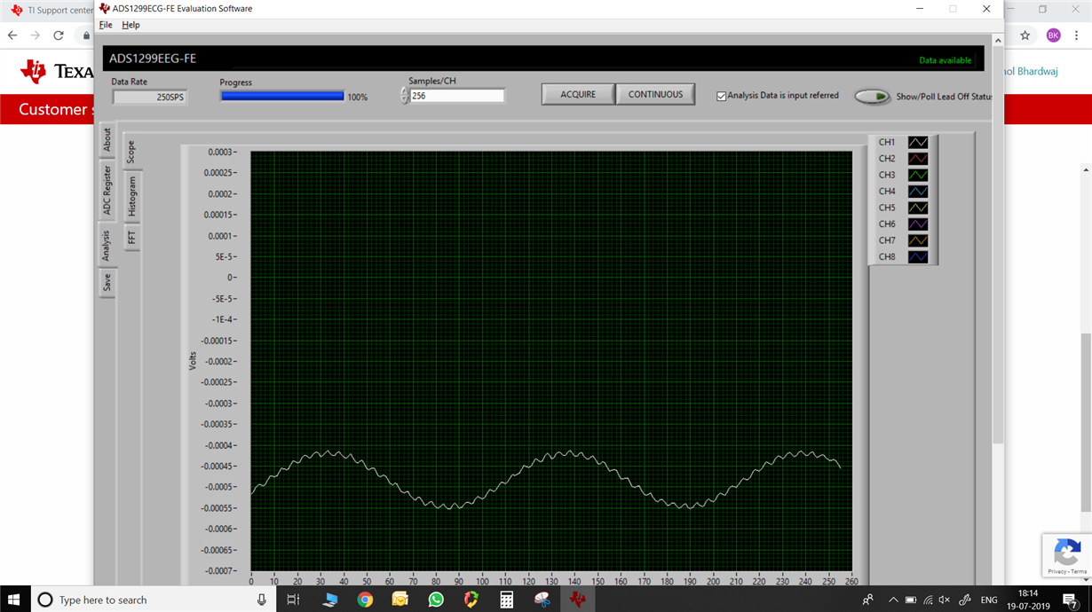This screenshot has width=1092, height=612.
Task: Select the Scope sub-tab
Action: click(131, 152)
